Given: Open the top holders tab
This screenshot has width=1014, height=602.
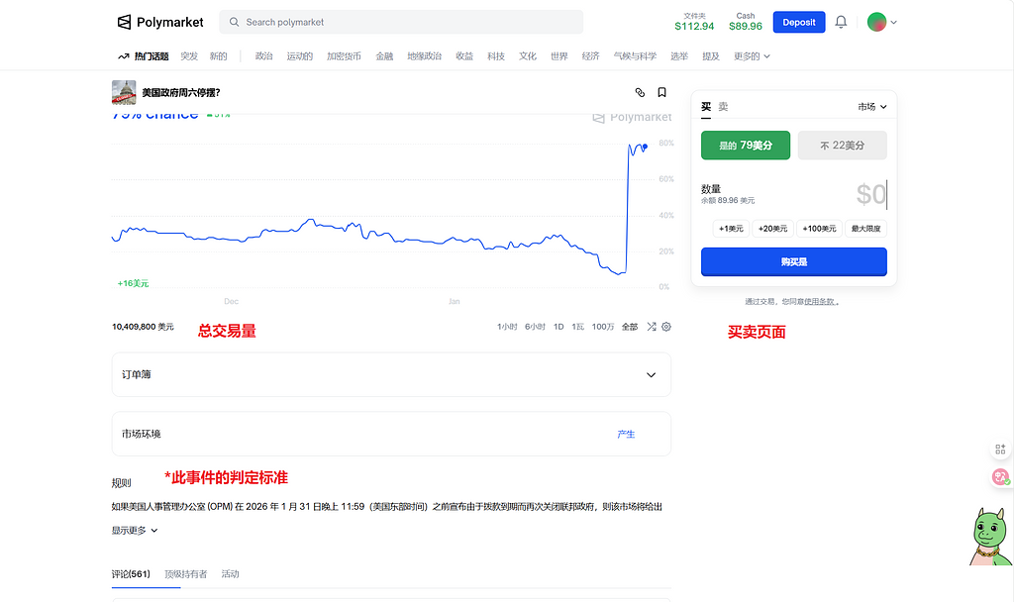Looking at the screenshot, I should tap(185, 574).
